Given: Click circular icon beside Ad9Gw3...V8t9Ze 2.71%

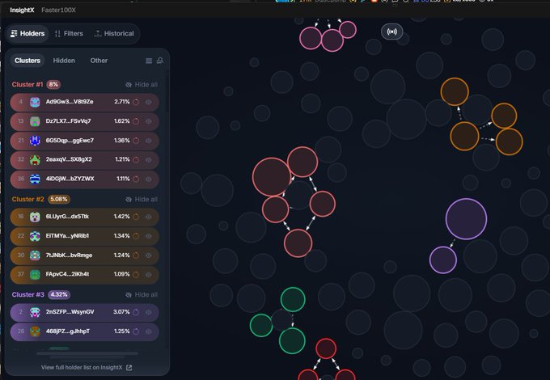Looking at the screenshot, I should point(136,102).
